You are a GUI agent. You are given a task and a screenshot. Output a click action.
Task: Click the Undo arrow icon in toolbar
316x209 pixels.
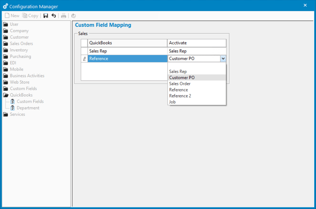click(x=54, y=16)
